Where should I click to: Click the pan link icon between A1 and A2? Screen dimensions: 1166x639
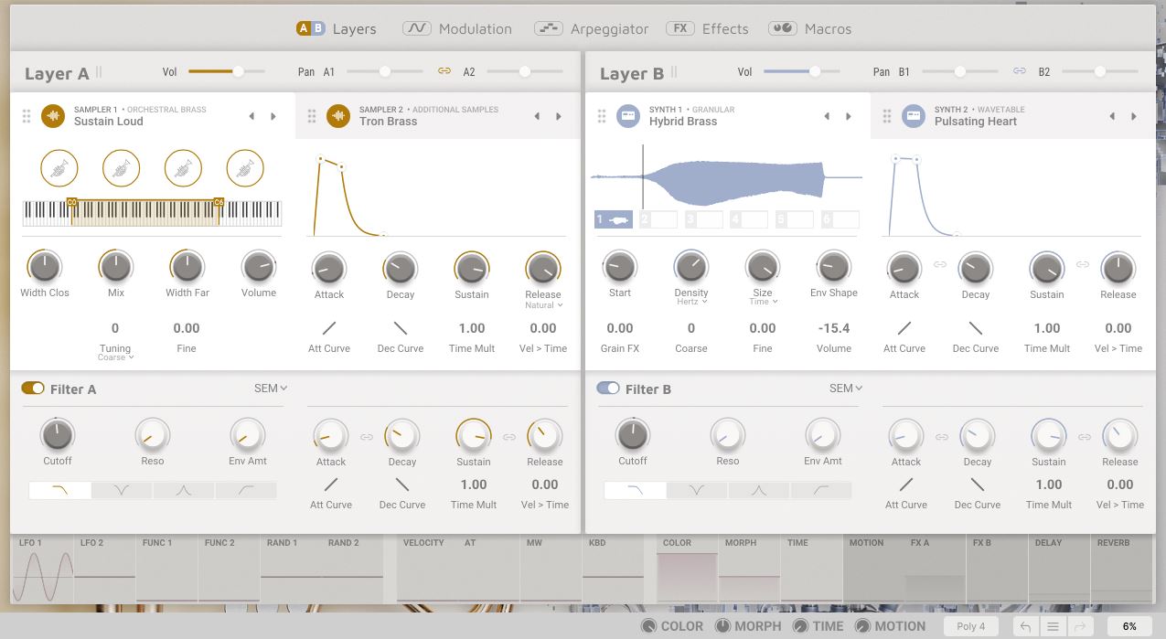point(444,71)
